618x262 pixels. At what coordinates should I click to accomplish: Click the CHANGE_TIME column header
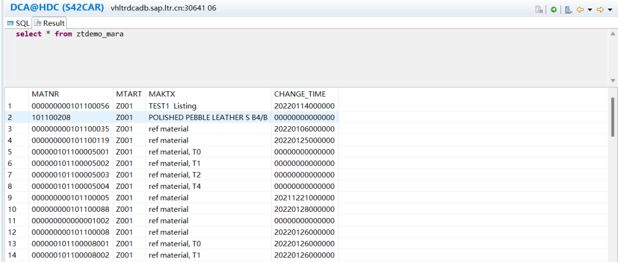304,94
